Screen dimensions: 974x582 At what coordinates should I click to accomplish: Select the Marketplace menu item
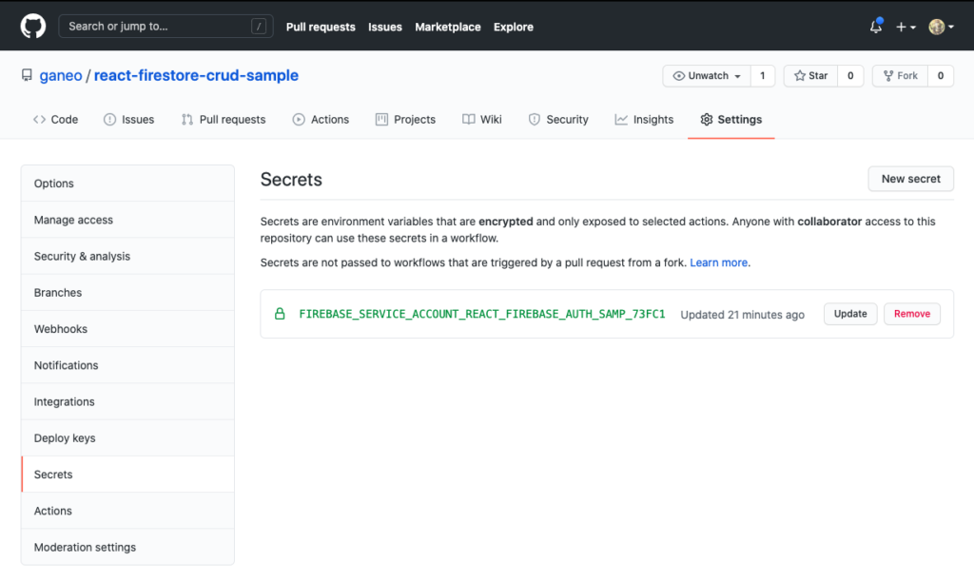click(x=448, y=27)
